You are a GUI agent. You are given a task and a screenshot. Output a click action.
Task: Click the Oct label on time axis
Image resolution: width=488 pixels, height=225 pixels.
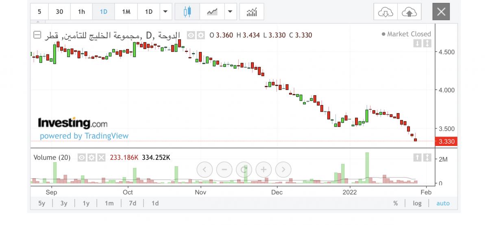[x=128, y=192]
